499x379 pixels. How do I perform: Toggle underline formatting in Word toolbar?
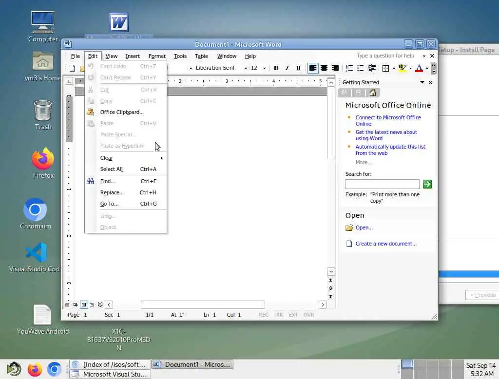click(298, 68)
